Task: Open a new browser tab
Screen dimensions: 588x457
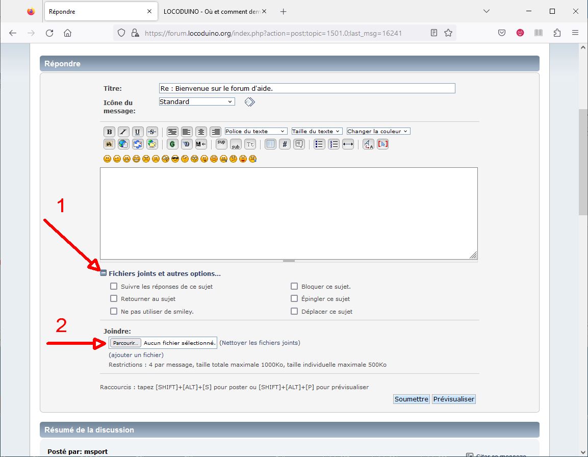Action: [284, 12]
